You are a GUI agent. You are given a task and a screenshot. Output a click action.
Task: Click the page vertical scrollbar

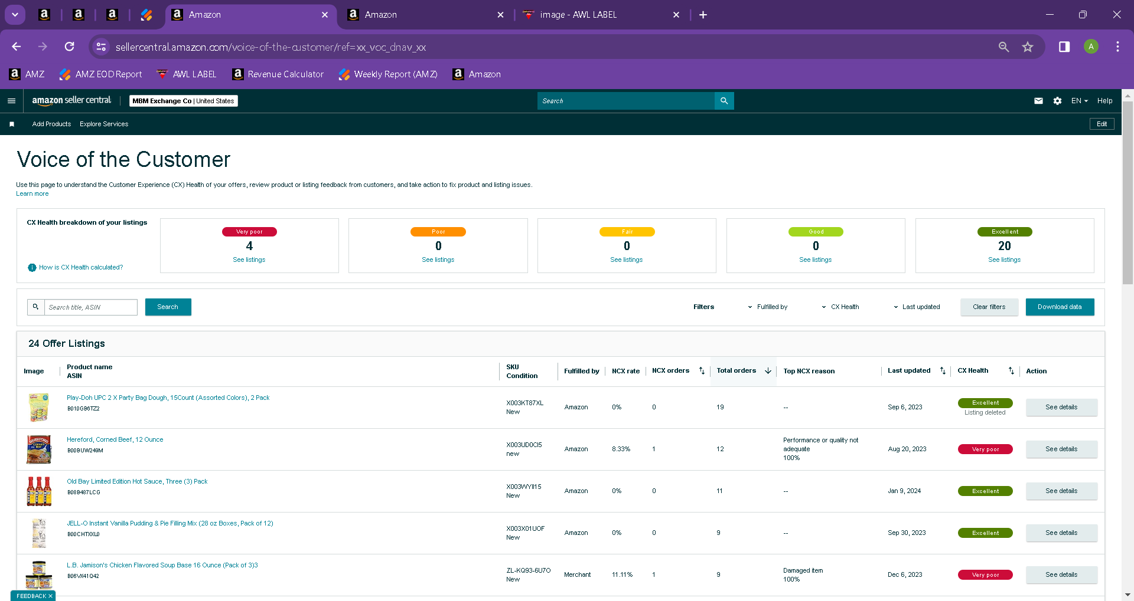tap(1128, 193)
